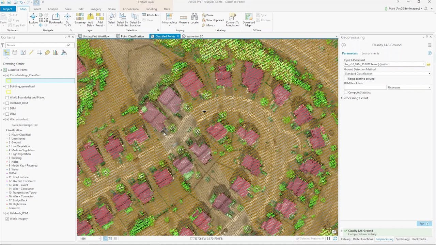Browse for Input LAS Dataset folder
Image resolution: width=436 pixels, height=245 pixels.
429,64
